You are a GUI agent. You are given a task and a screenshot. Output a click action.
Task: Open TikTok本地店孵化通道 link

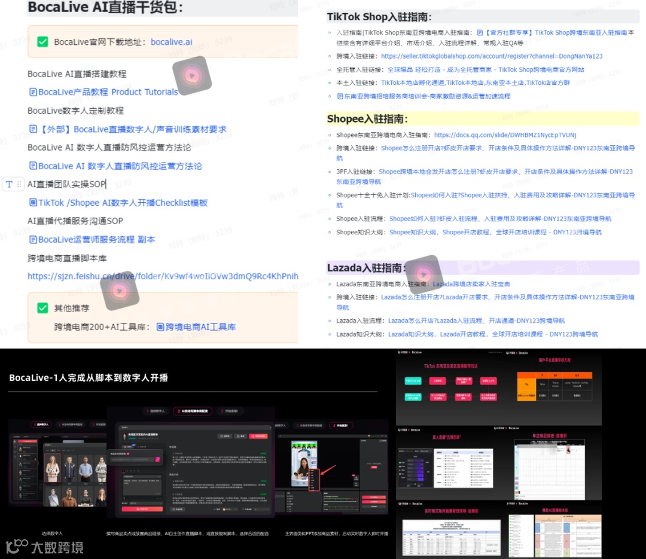pos(476,83)
